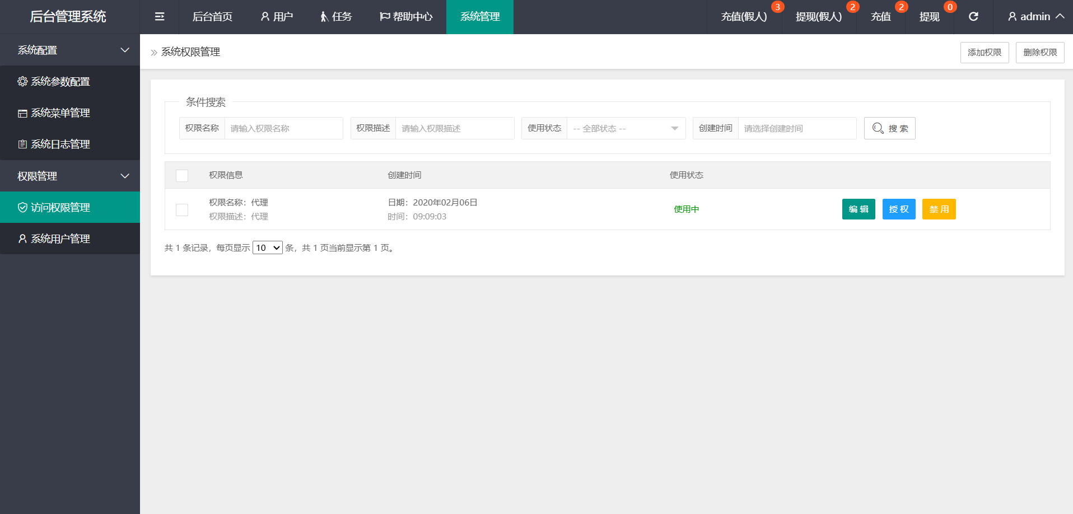
Task: Click the 权限描述：代理 cell text
Action: [x=239, y=216]
